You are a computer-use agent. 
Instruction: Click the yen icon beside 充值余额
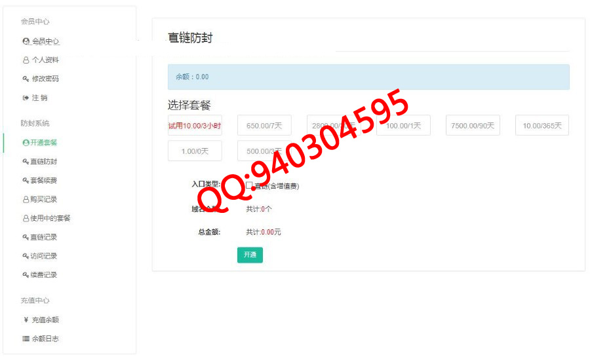[26, 320]
